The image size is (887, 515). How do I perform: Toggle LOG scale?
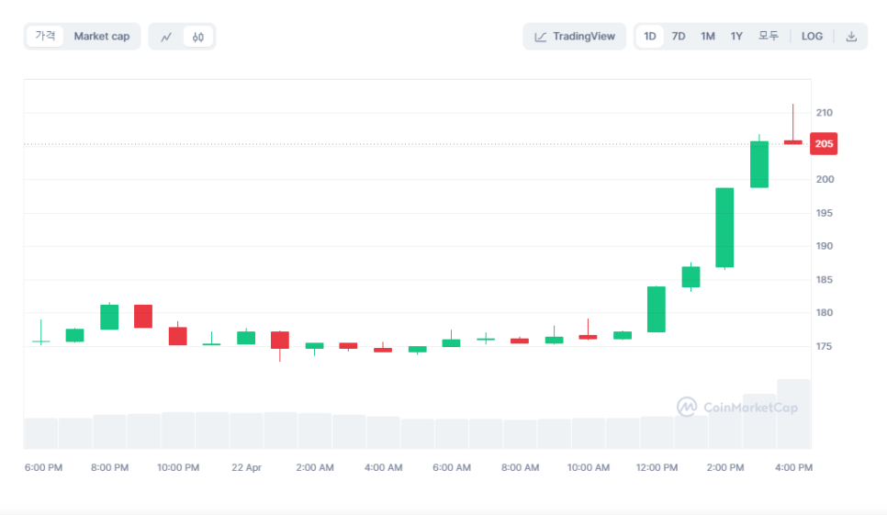(x=812, y=37)
